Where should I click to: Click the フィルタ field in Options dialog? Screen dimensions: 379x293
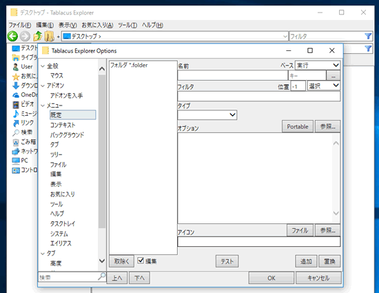coord(259,97)
